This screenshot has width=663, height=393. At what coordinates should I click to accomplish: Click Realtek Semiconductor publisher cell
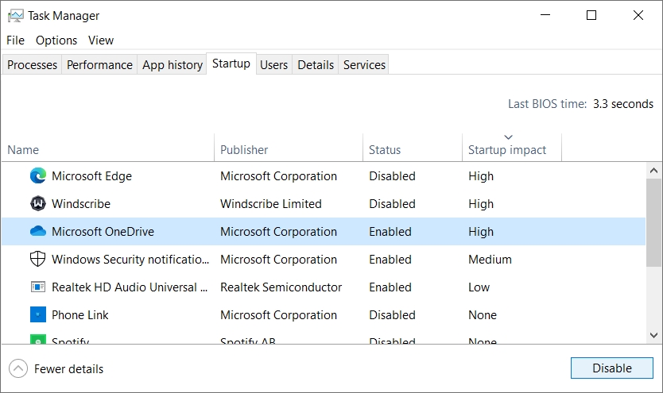tap(281, 287)
